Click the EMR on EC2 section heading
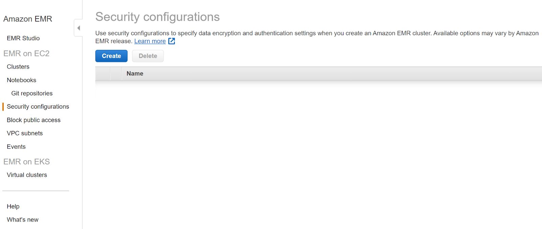 [26, 53]
